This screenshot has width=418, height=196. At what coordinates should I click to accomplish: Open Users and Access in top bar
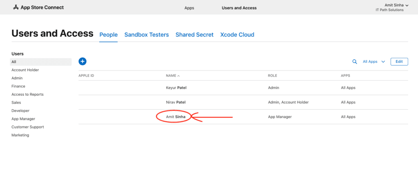click(239, 8)
